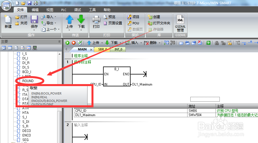This screenshot has height=143, width=258.
Task: Click the green go-to arrow toolbar icon
Action: click(x=208, y=43)
